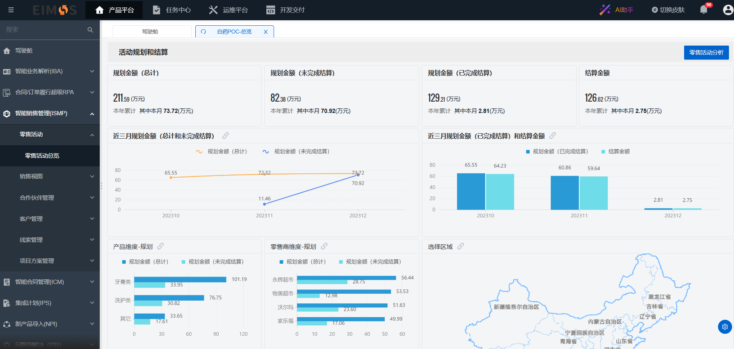Click the 智能合同管理(ICM) sidebar icon

point(7,282)
